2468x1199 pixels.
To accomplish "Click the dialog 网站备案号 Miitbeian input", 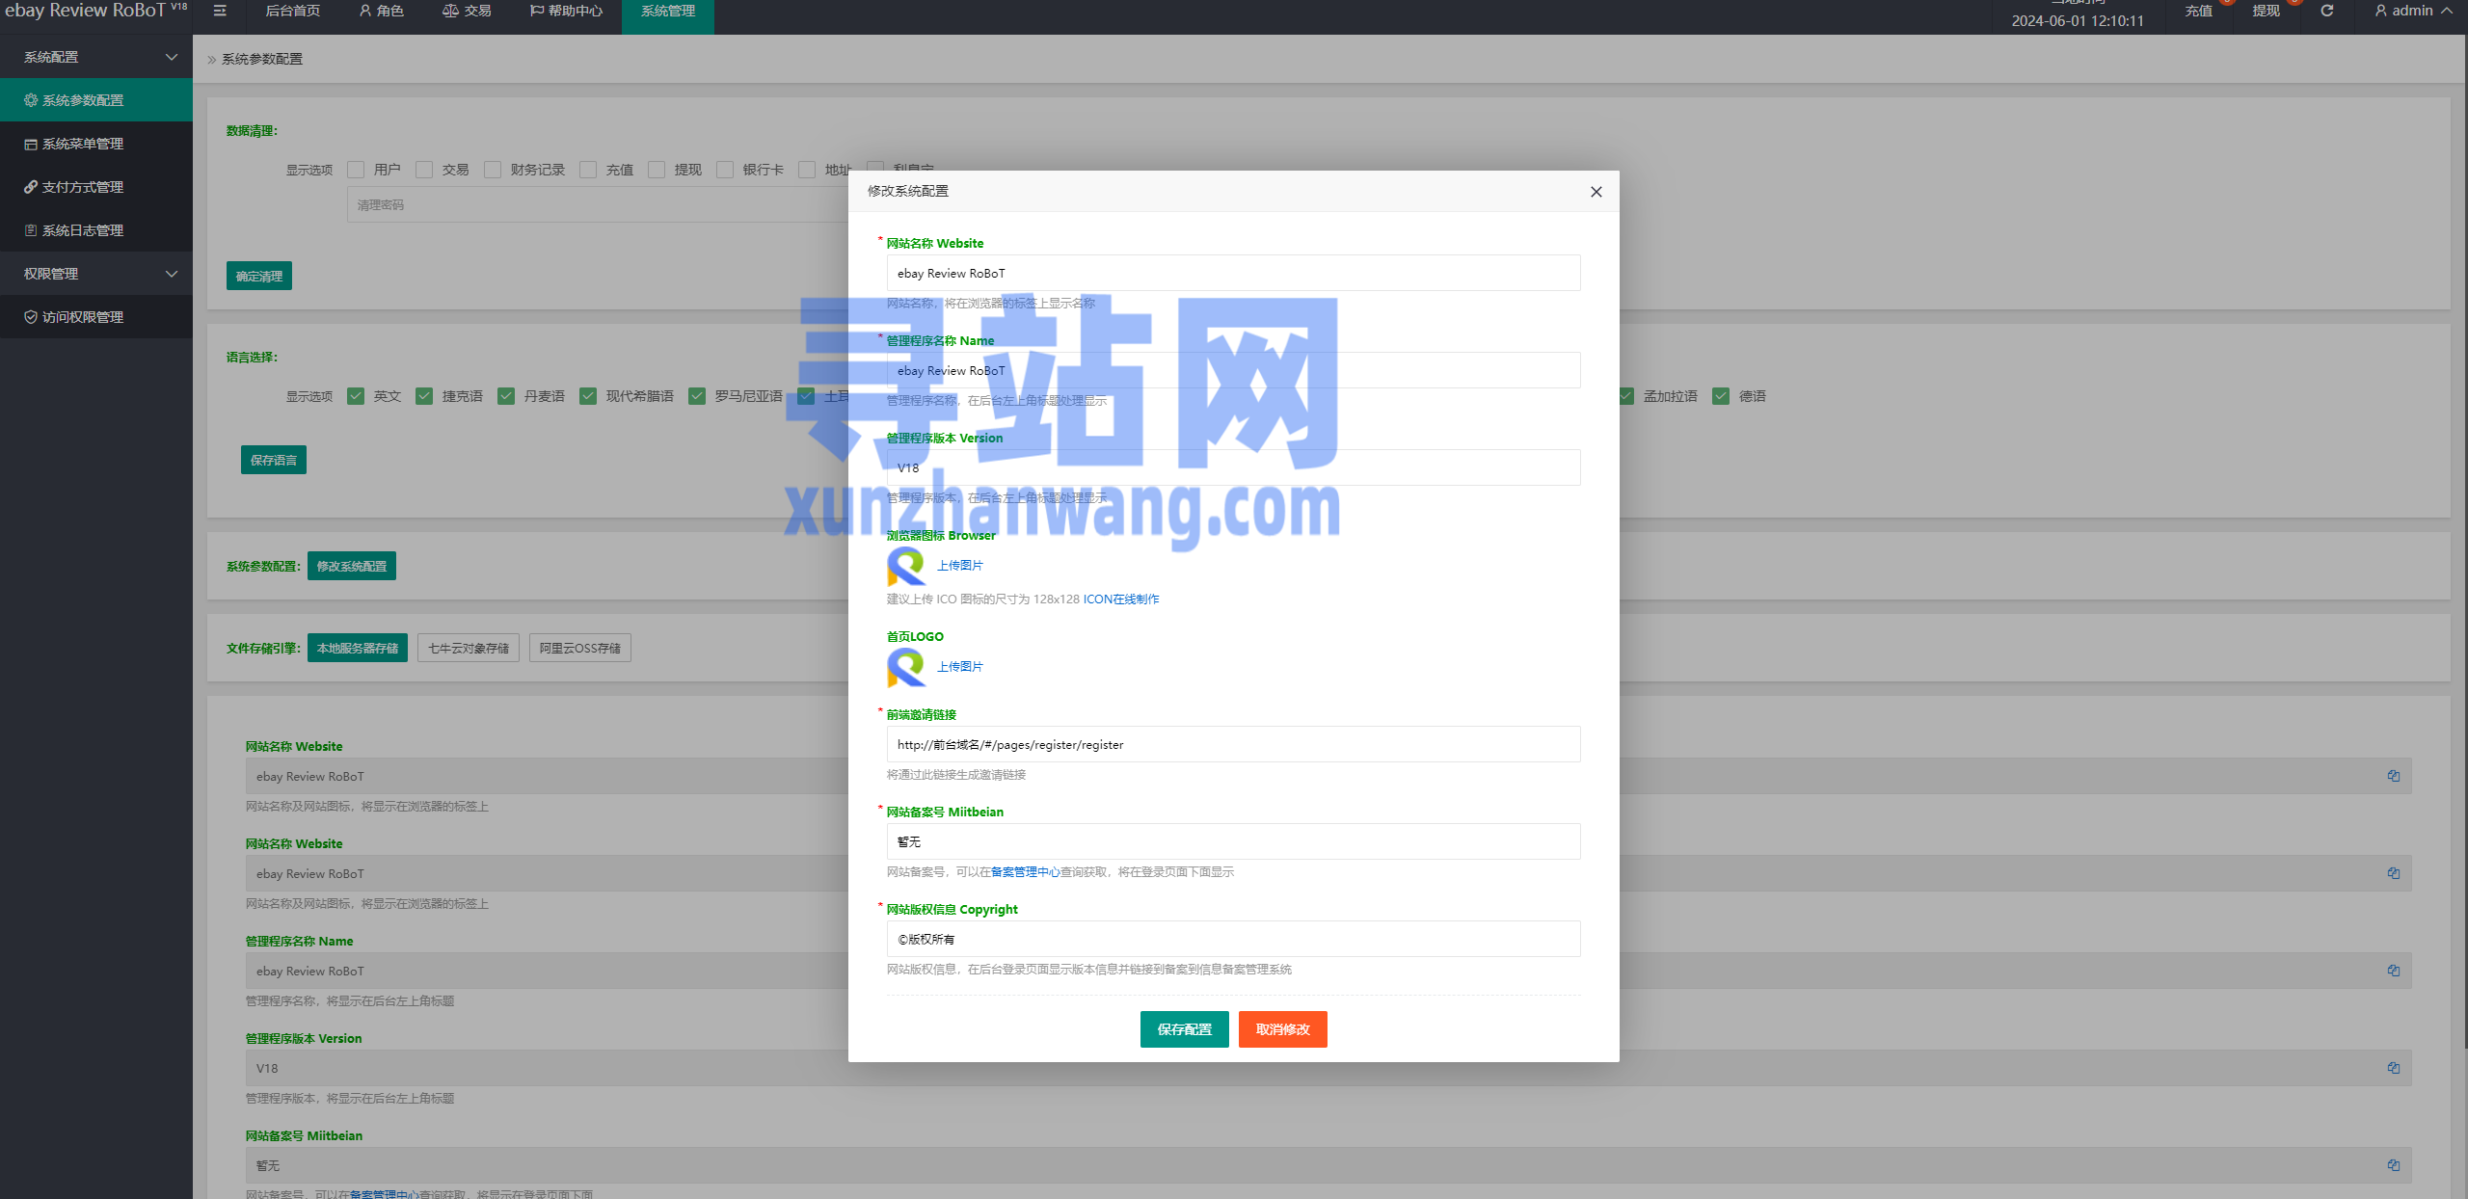I will [1233, 841].
